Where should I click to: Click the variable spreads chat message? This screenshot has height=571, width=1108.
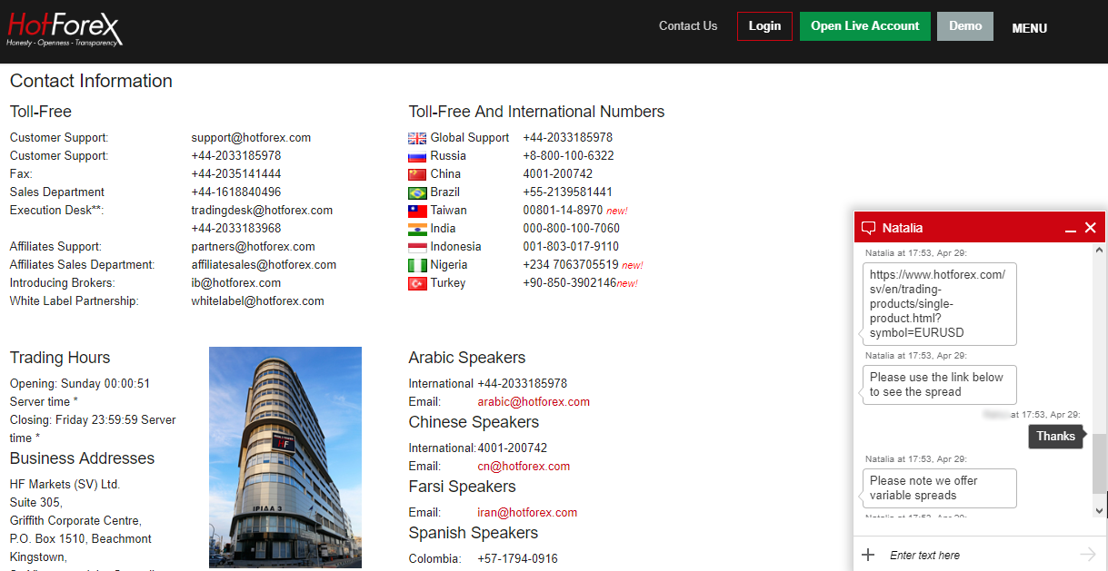[939, 488]
